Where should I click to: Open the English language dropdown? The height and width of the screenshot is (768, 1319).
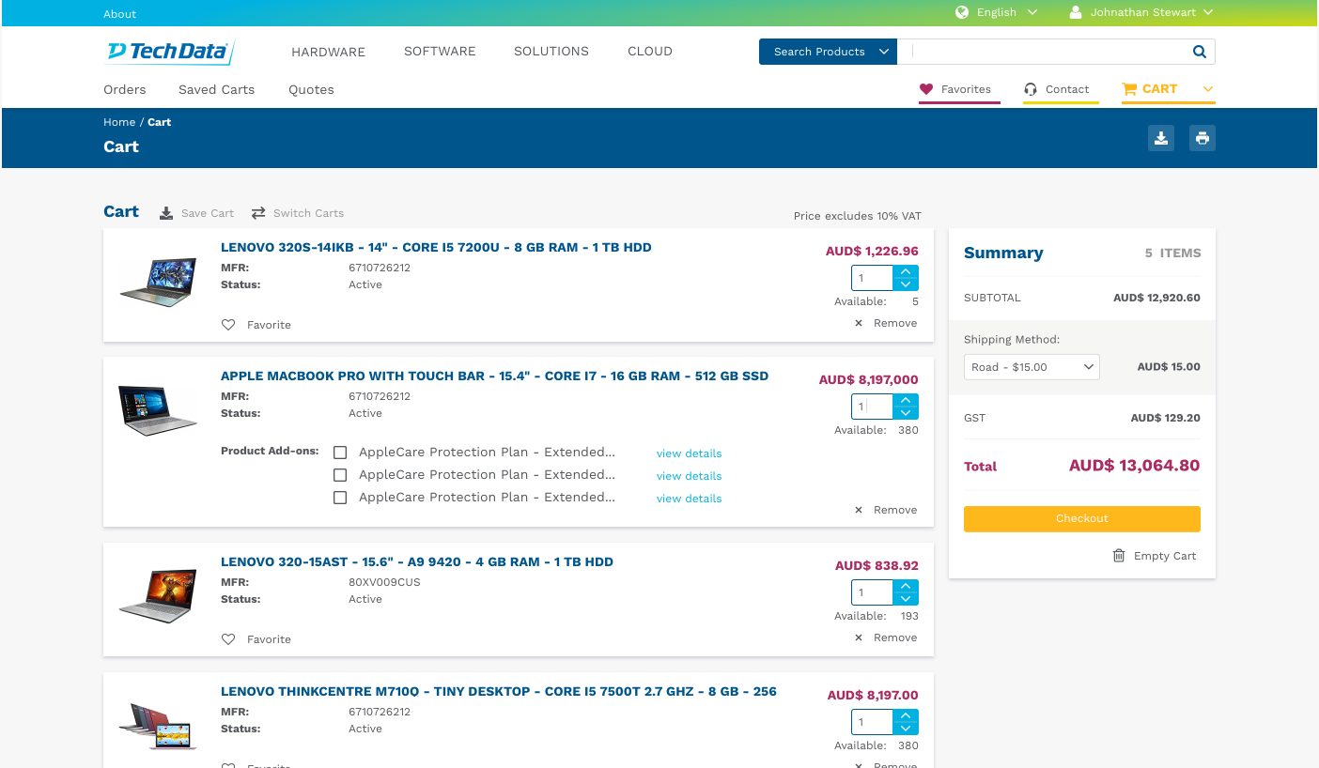tap(996, 12)
